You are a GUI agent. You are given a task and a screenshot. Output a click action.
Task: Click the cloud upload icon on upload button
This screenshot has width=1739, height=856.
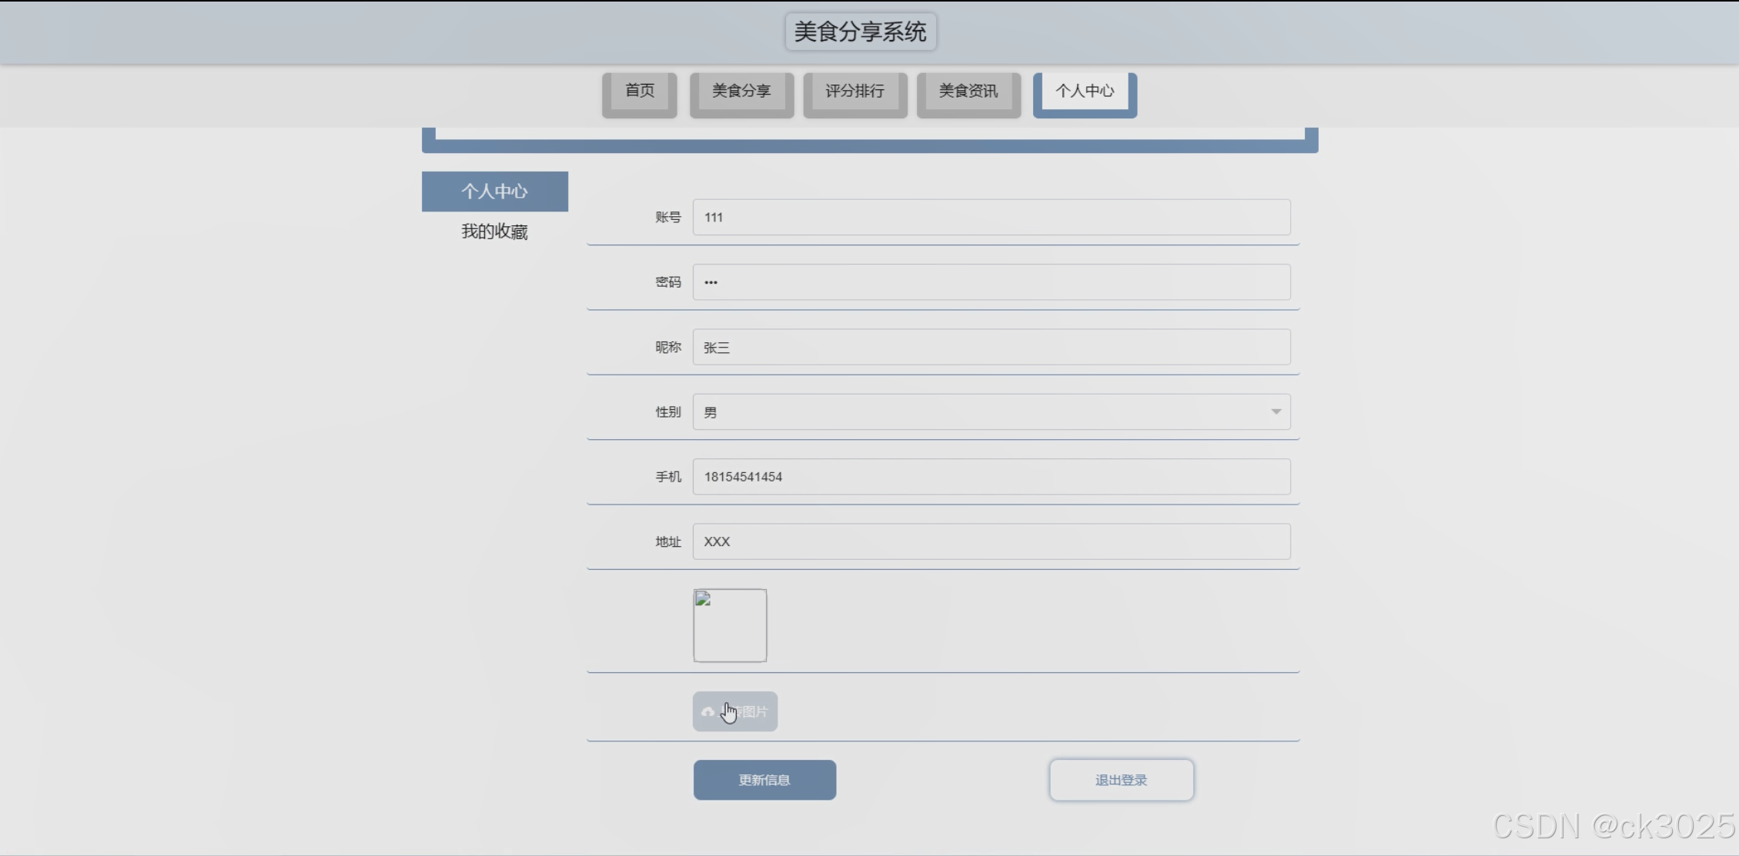[707, 712]
